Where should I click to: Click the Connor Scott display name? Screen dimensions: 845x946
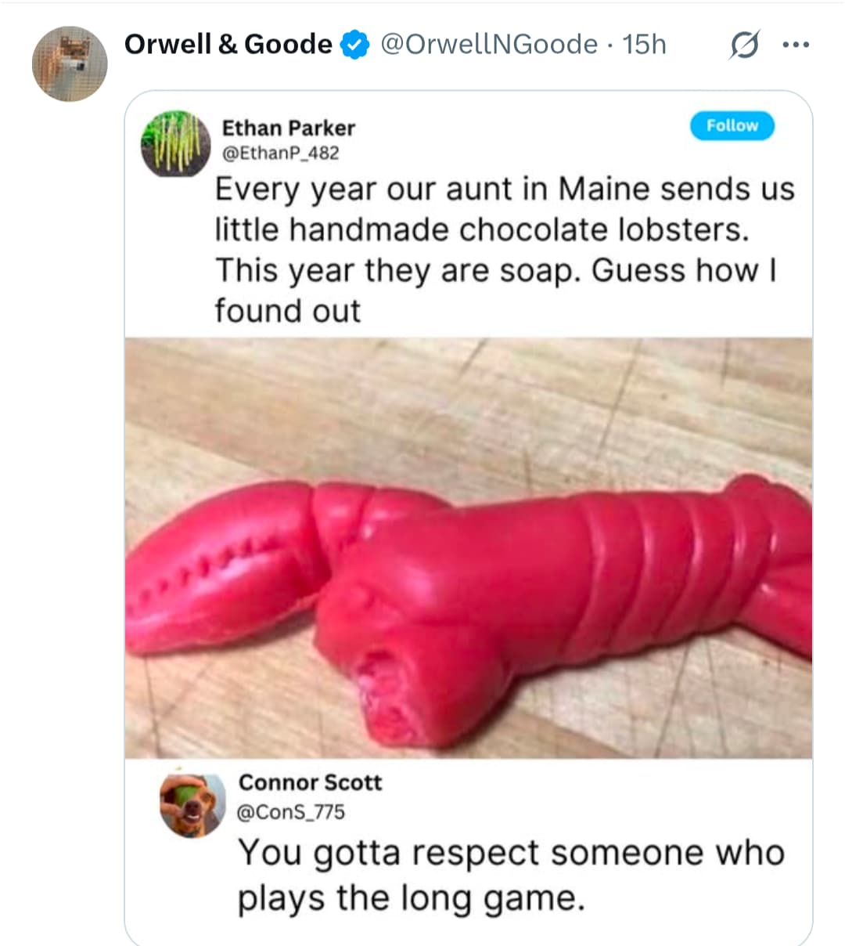click(310, 782)
